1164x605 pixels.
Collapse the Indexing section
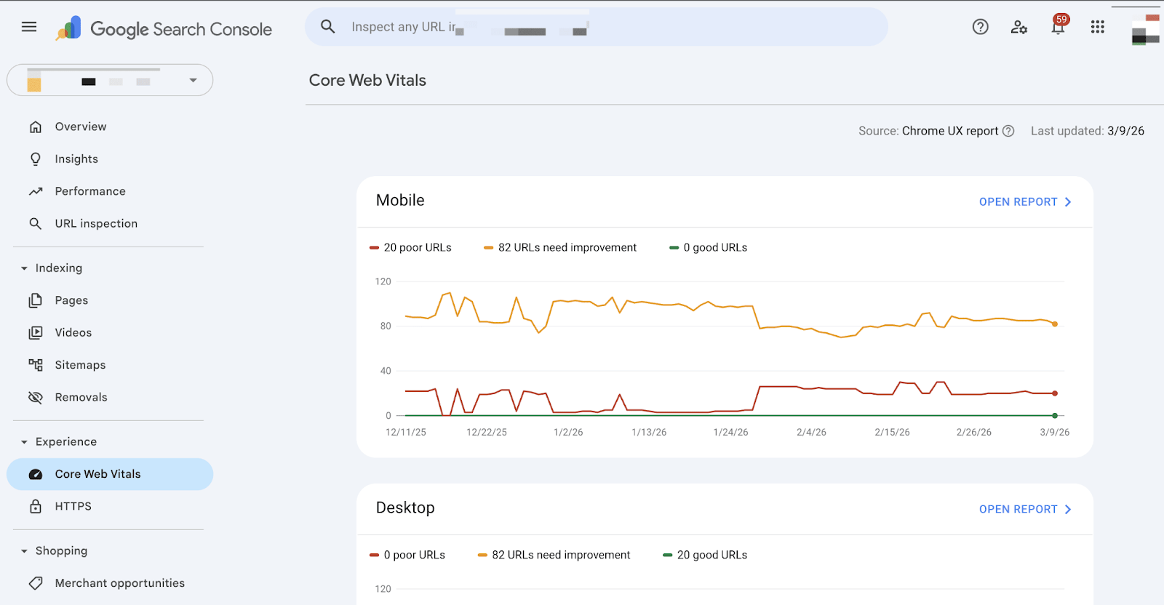pos(24,268)
